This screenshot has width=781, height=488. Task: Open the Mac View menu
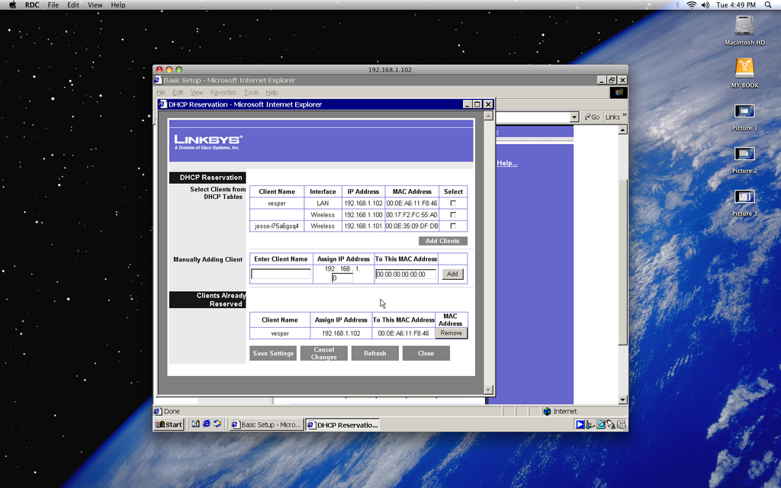(95, 5)
